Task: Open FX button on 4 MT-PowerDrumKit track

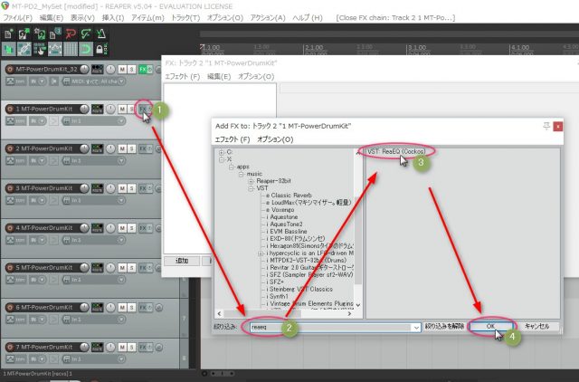Action: click(143, 228)
